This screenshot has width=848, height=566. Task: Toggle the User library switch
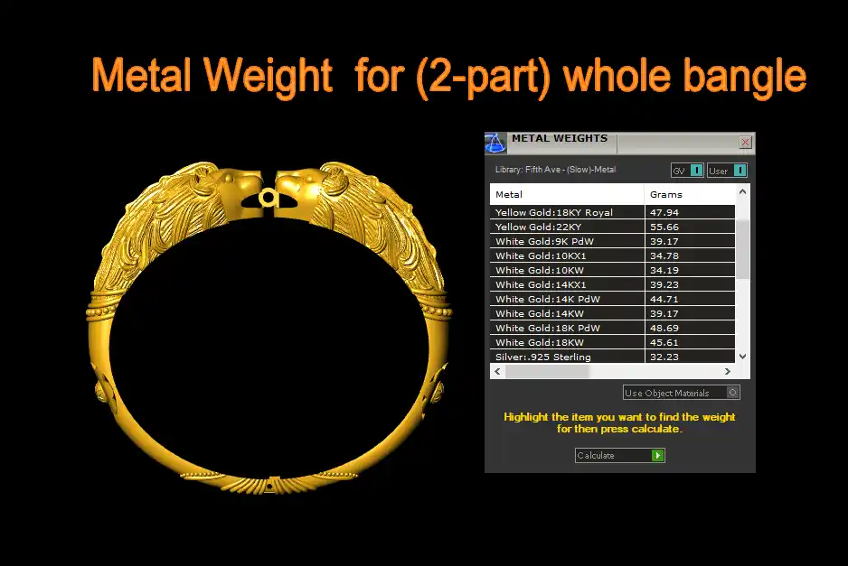click(727, 171)
